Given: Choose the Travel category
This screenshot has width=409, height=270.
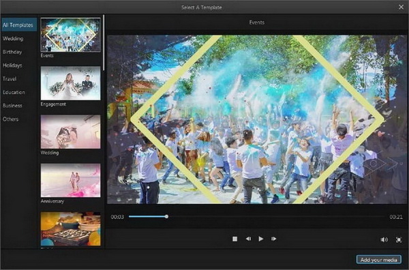Looking at the screenshot, I should pyautogui.click(x=10, y=79).
